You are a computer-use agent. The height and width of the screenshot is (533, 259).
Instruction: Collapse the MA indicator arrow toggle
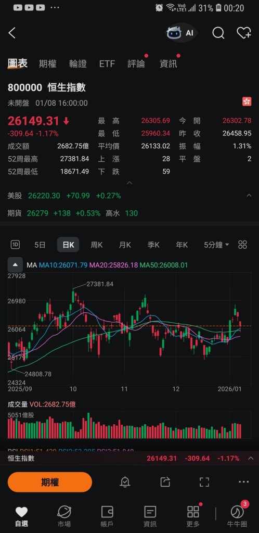pyautogui.click(x=15, y=265)
